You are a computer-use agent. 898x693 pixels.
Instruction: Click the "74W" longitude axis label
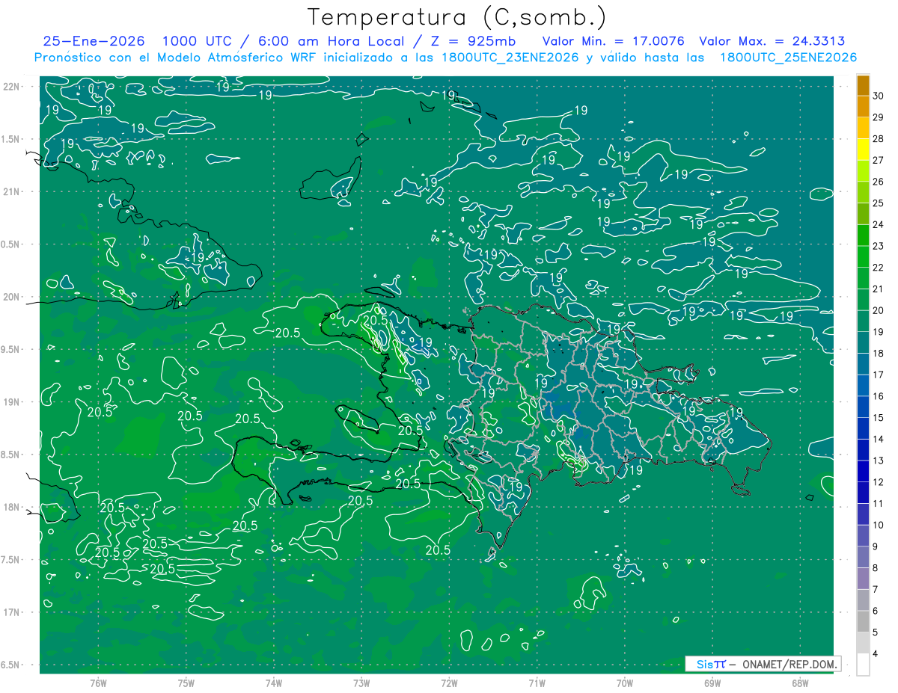(274, 683)
